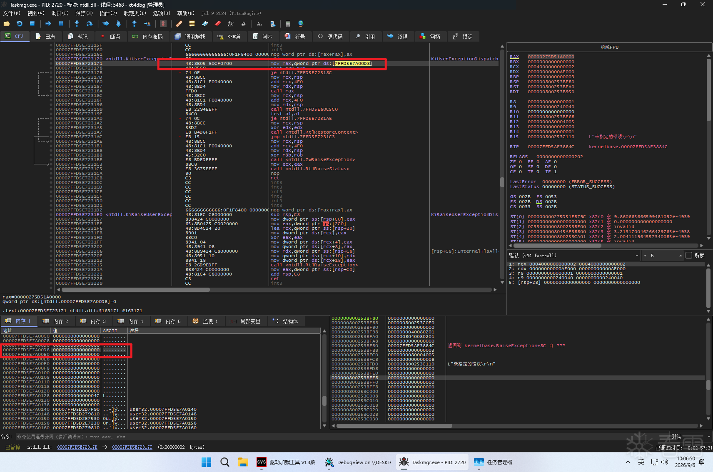Open 驱动加载工具 V1.3版 from taskbar
Viewport: 713px width, 472px height.
286,462
